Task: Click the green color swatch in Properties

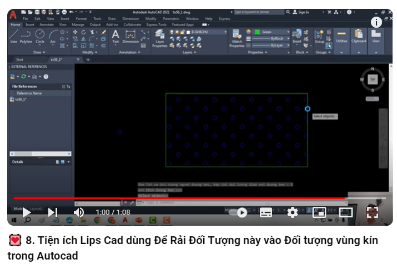Action: tap(257, 32)
